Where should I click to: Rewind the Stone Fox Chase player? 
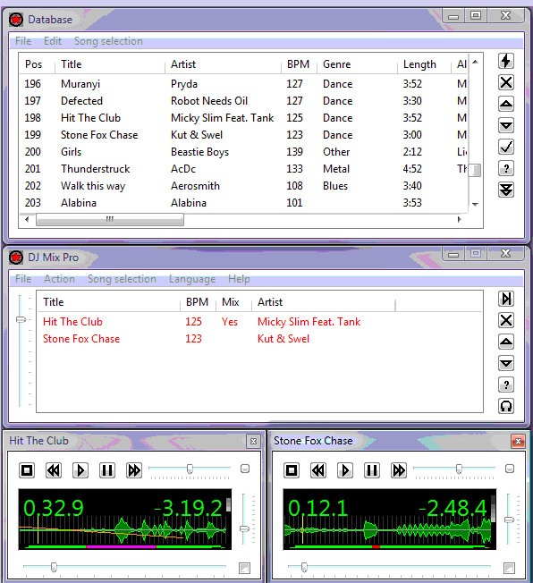(x=318, y=470)
